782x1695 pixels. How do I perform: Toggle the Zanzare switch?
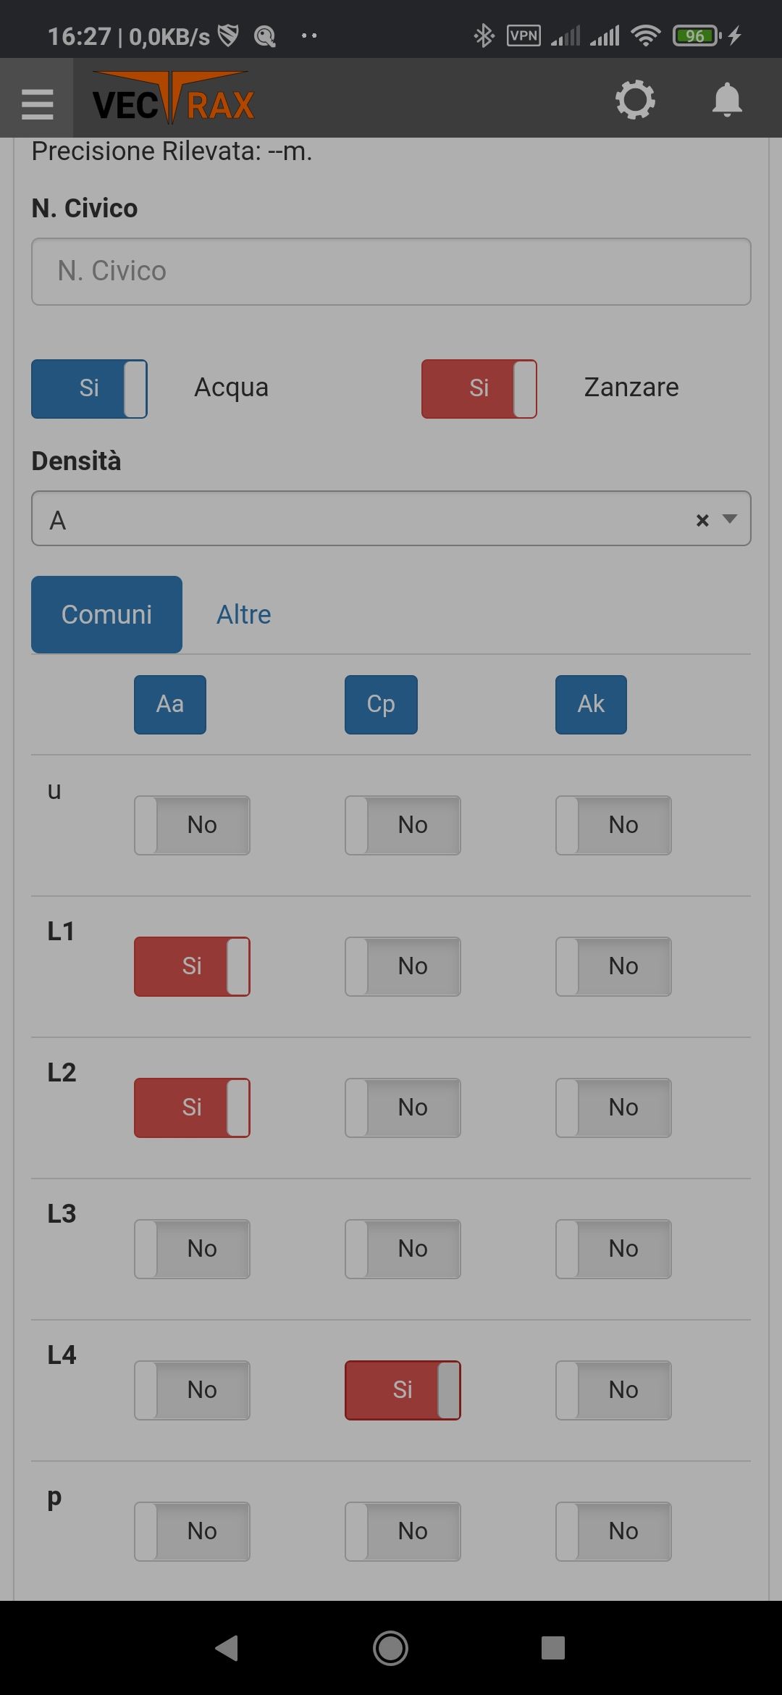pyautogui.click(x=479, y=389)
